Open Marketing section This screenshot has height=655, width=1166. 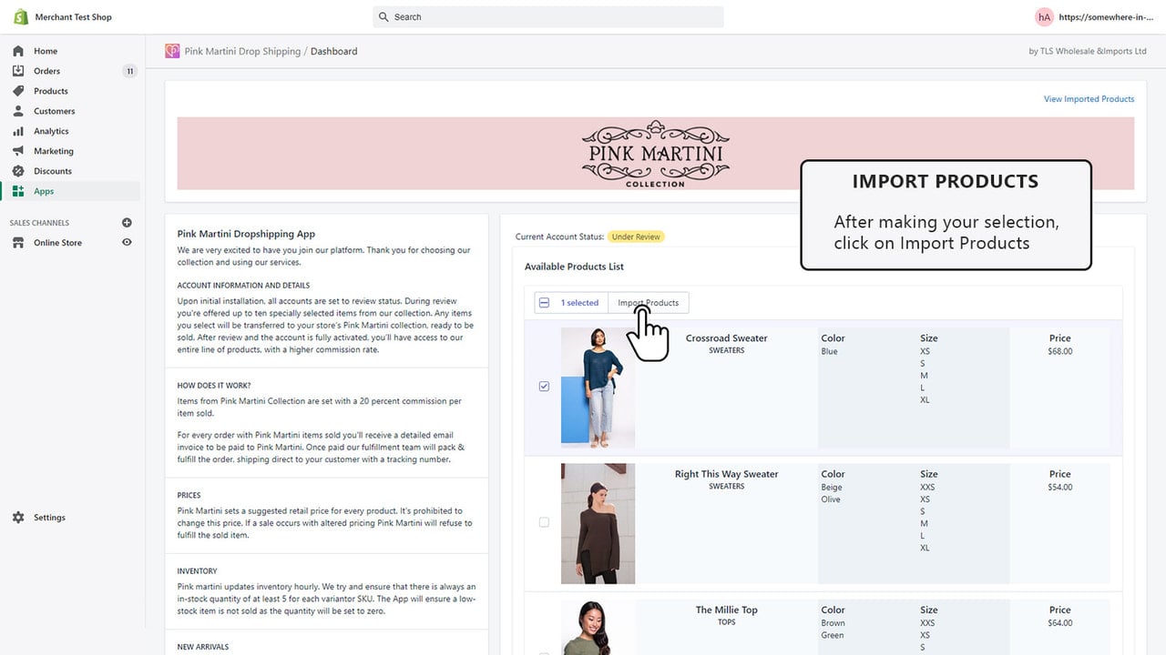tap(54, 151)
